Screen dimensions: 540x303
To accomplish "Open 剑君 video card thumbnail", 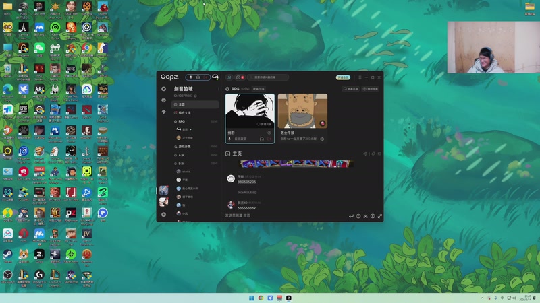I will pos(250,111).
